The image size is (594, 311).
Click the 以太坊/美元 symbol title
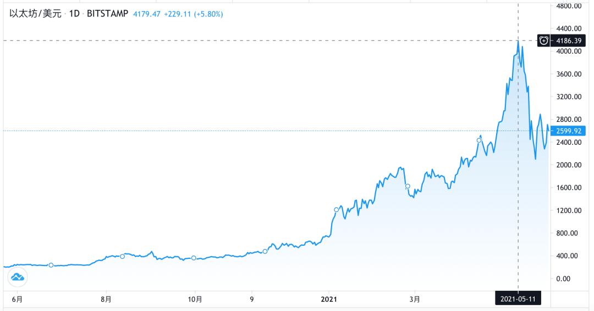point(35,14)
